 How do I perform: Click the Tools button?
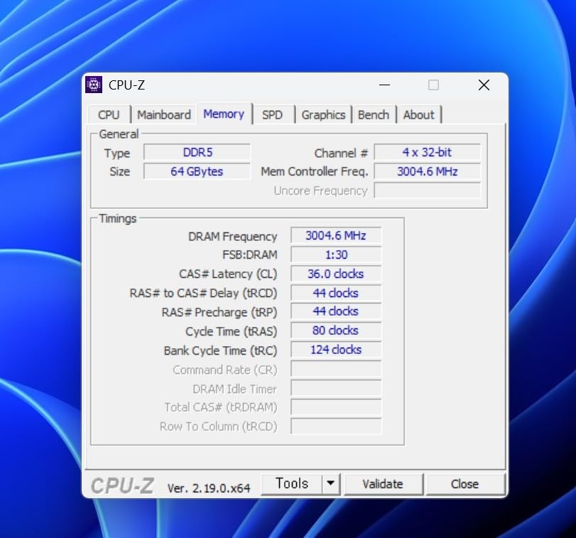[x=292, y=483]
